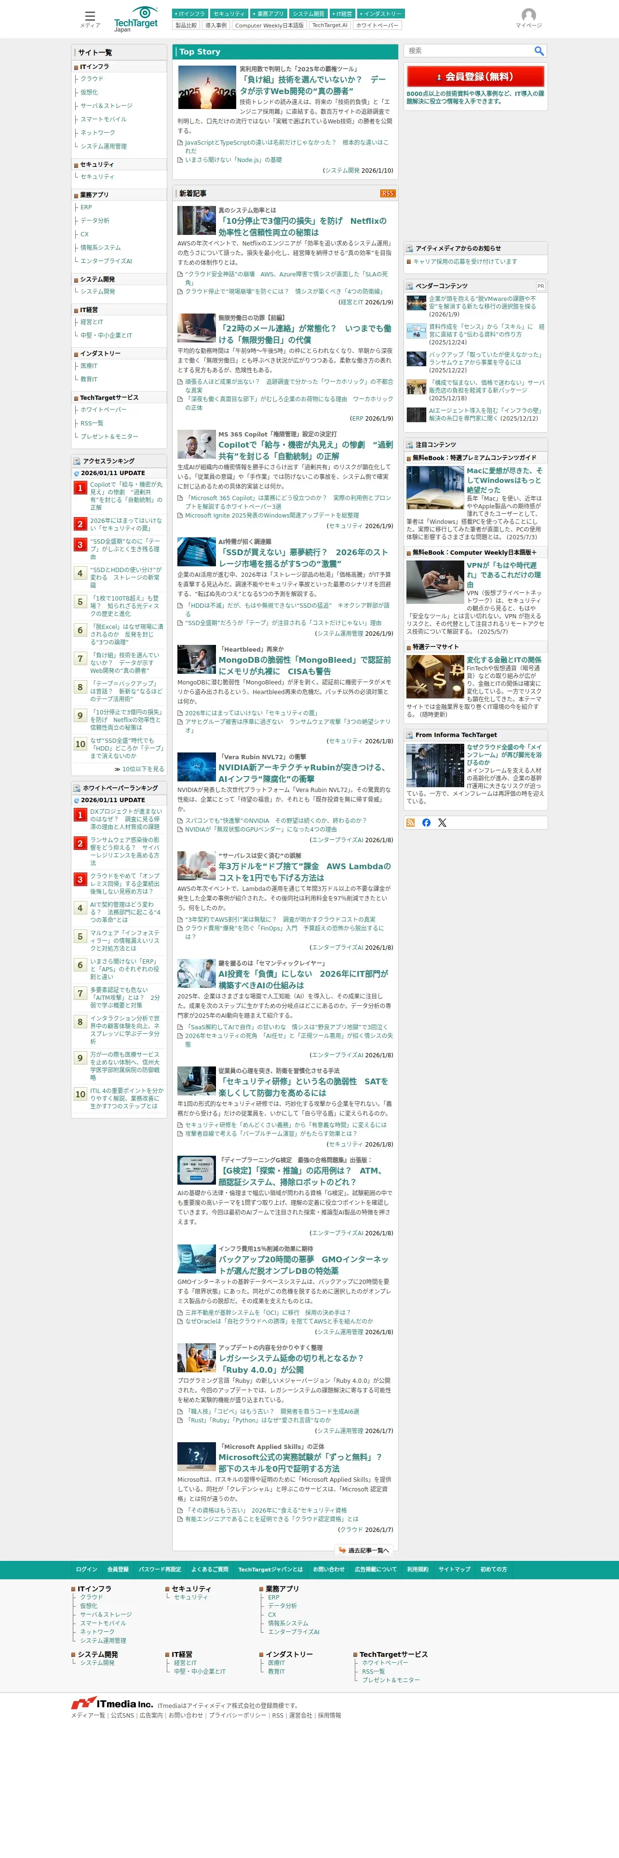Open the mainframe article thumbnail
Image resolution: width=619 pixels, height=1858 pixels.
tap(434, 765)
